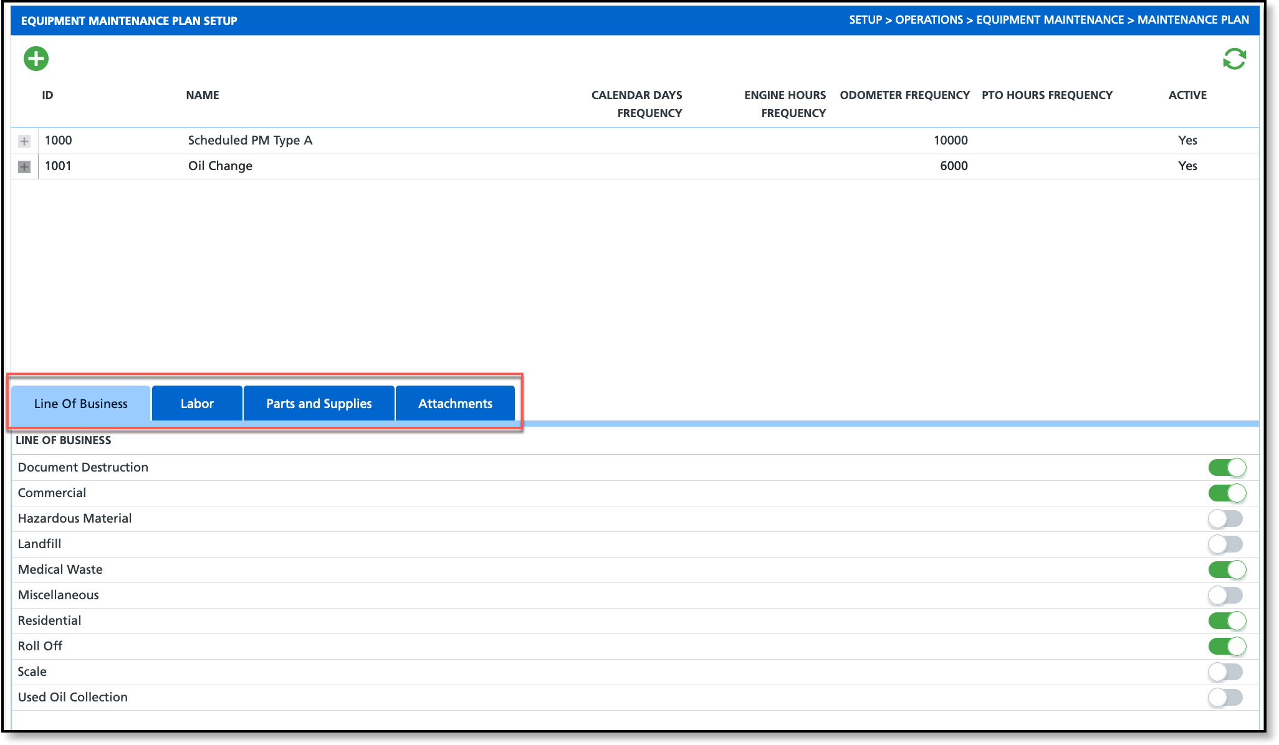Expand the Oil Change row 1001
Viewport: 1279px width, 745px height.
(x=24, y=167)
